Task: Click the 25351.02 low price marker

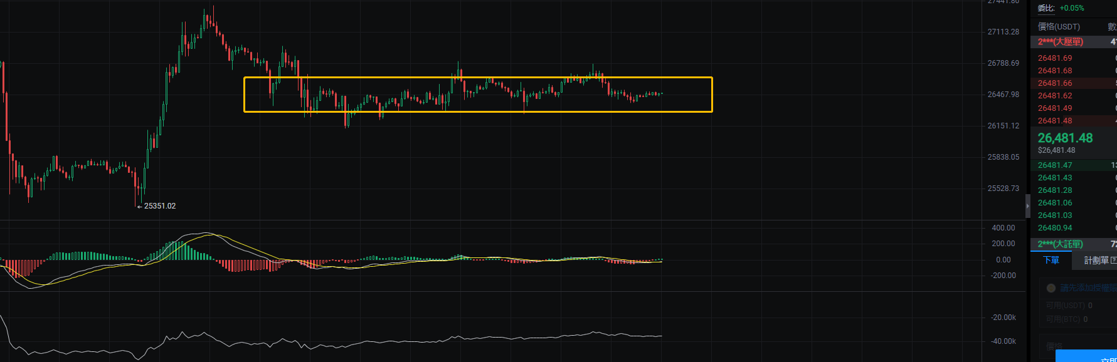Action: [x=159, y=206]
